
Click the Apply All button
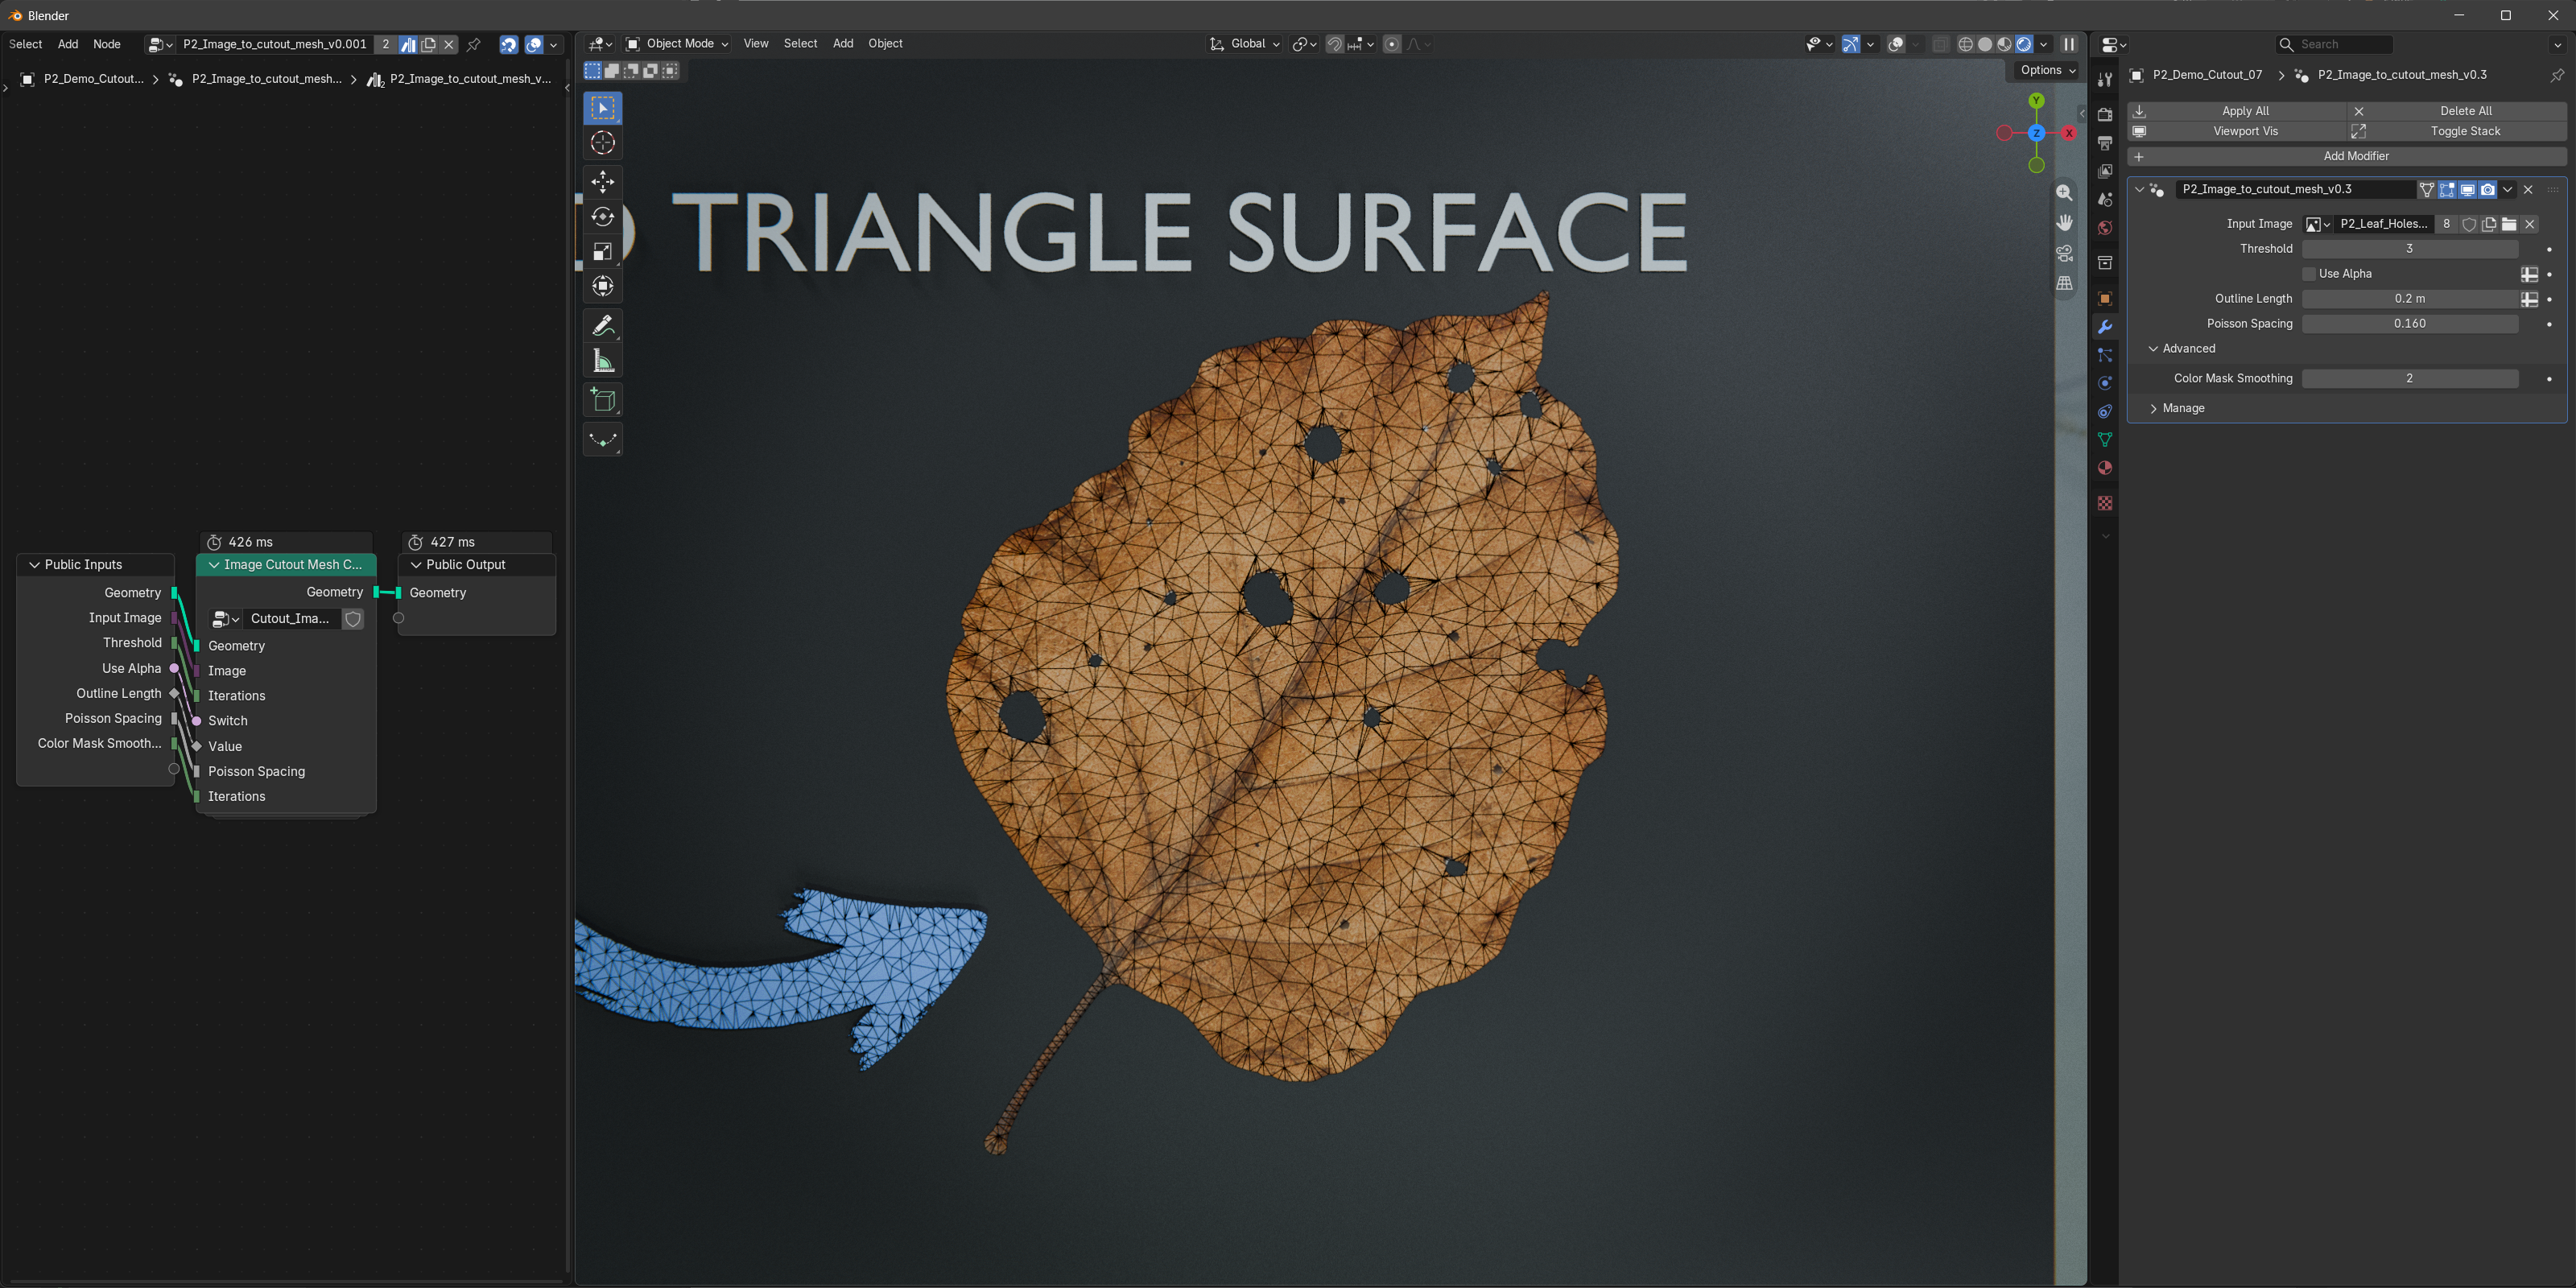click(2236, 111)
